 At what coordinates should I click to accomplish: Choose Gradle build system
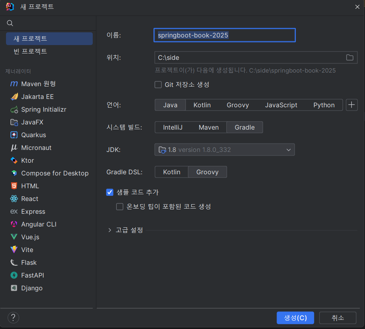(x=245, y=127)
